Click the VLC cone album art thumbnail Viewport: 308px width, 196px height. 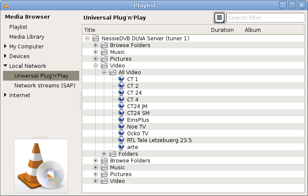(41, 166)
